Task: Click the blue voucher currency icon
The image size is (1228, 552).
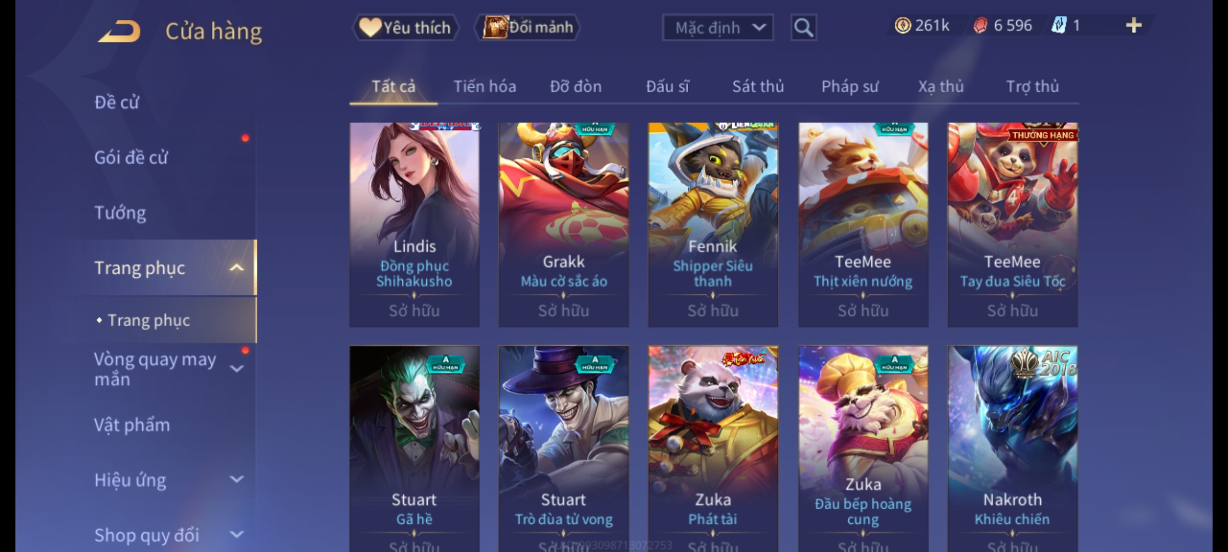Action: click(x=1058, y=25)
